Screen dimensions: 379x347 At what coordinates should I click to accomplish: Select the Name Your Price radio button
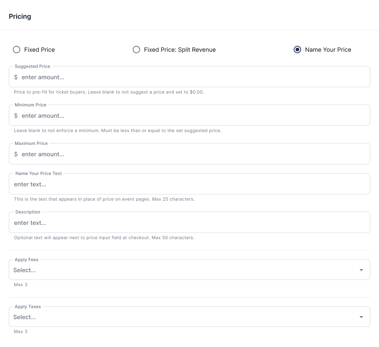point(297,50)
